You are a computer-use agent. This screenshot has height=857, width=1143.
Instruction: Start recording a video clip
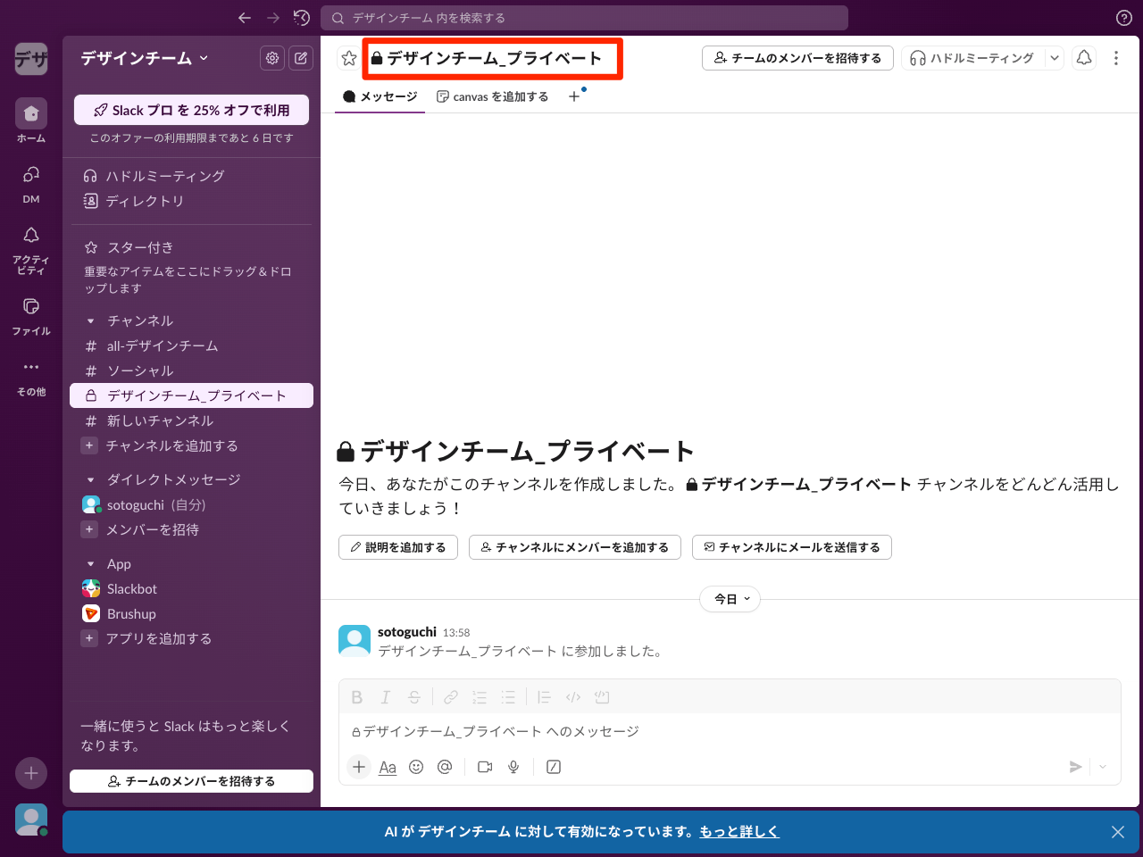[485, 766]
